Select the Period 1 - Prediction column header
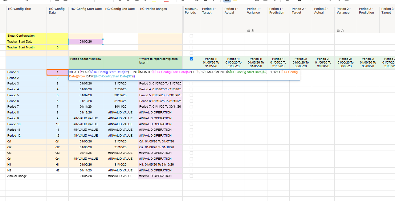 [278, 20]
